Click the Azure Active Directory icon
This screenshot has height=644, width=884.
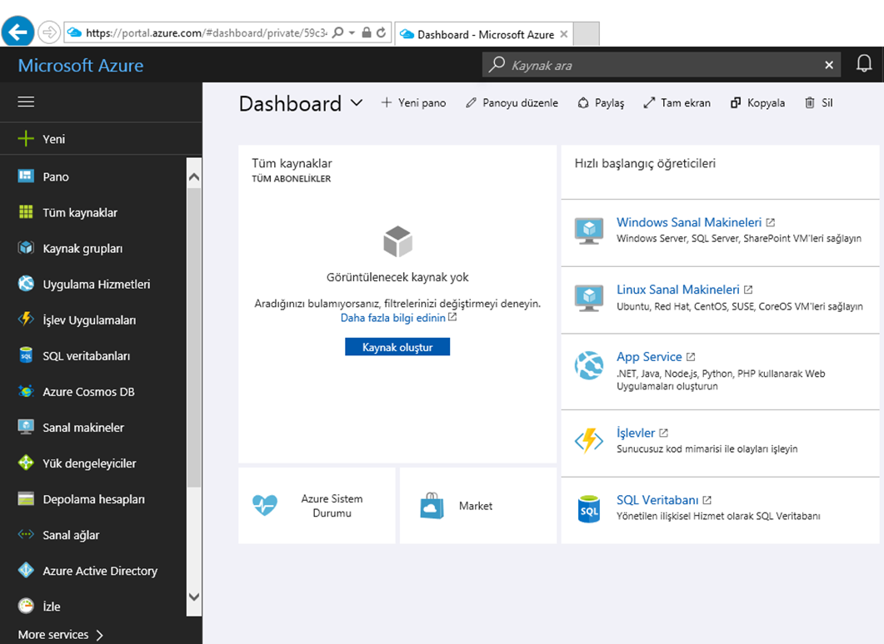click(26, 570)
